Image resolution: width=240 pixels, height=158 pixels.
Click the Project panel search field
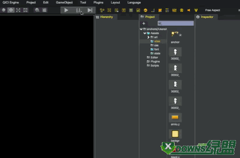pyautogui.click(x=176, y=23)
